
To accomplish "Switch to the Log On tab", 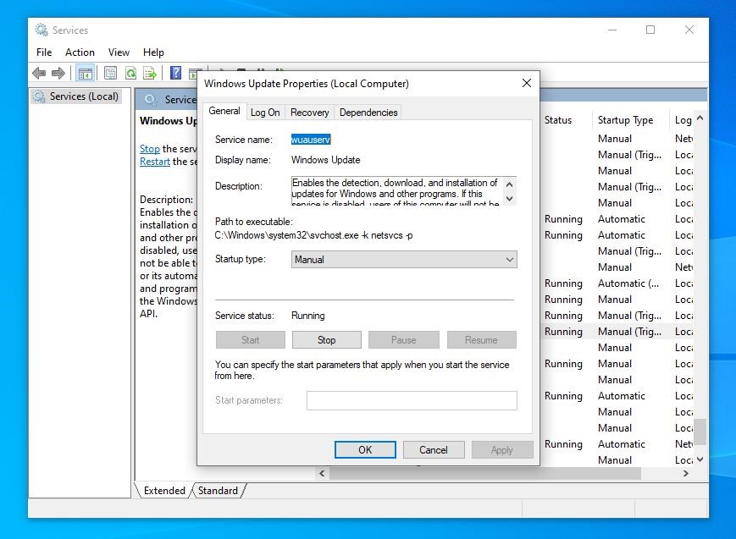I will coord(265,113).
